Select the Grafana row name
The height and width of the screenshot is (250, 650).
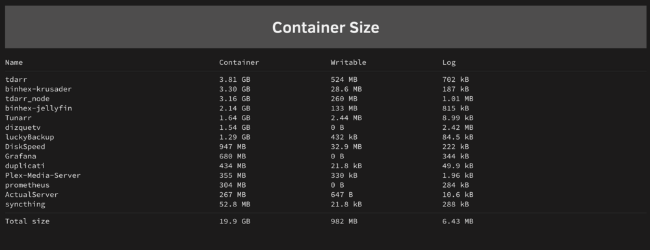(20, 156)
